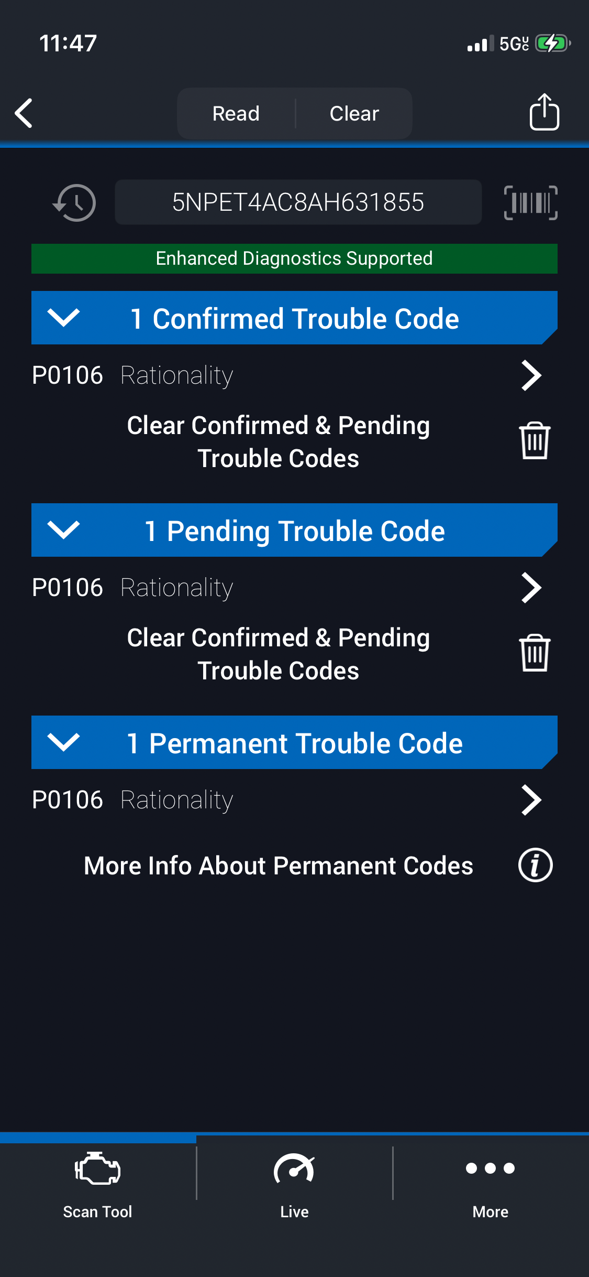Tap trash icon under Pending Trouble Code

(x=534, y=653)
